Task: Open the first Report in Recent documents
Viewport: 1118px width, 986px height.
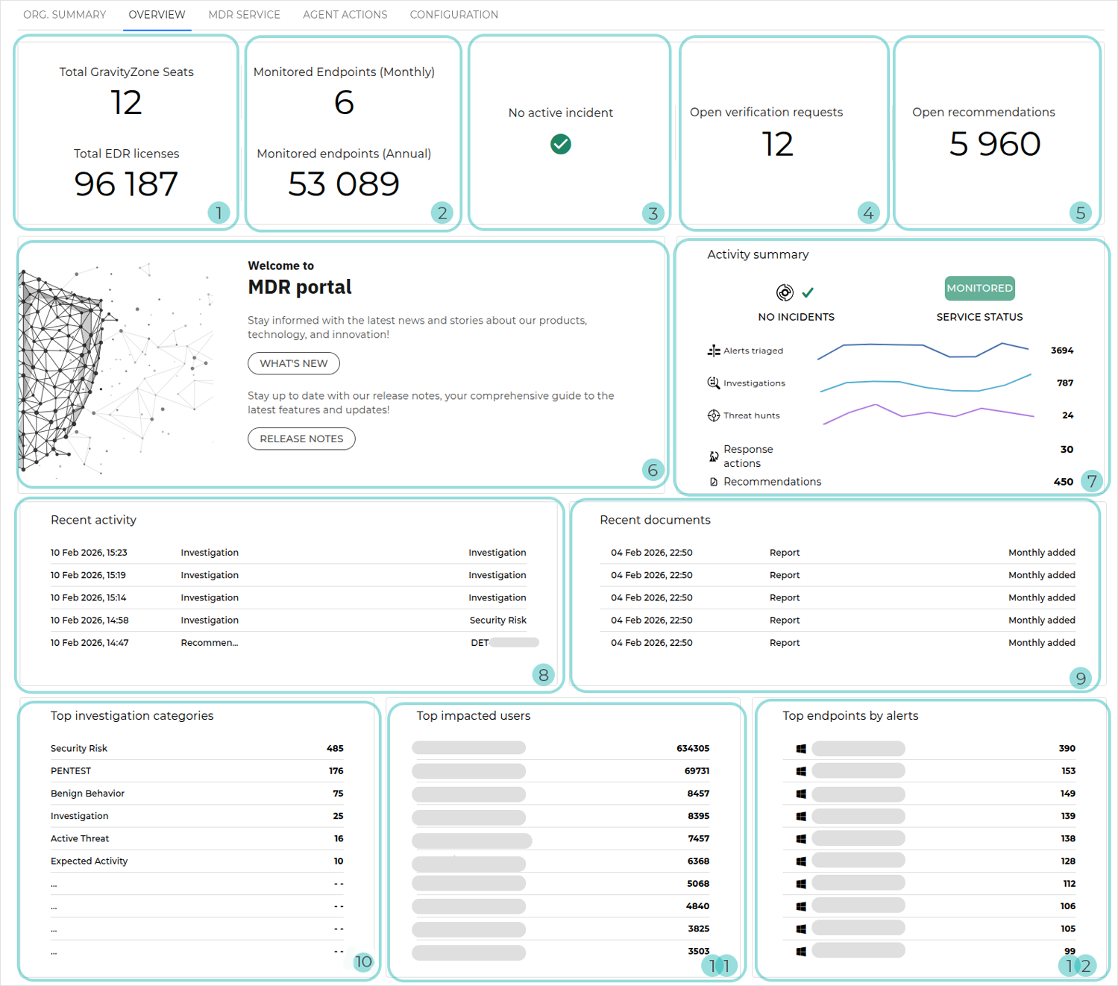Action: point(838,552)
